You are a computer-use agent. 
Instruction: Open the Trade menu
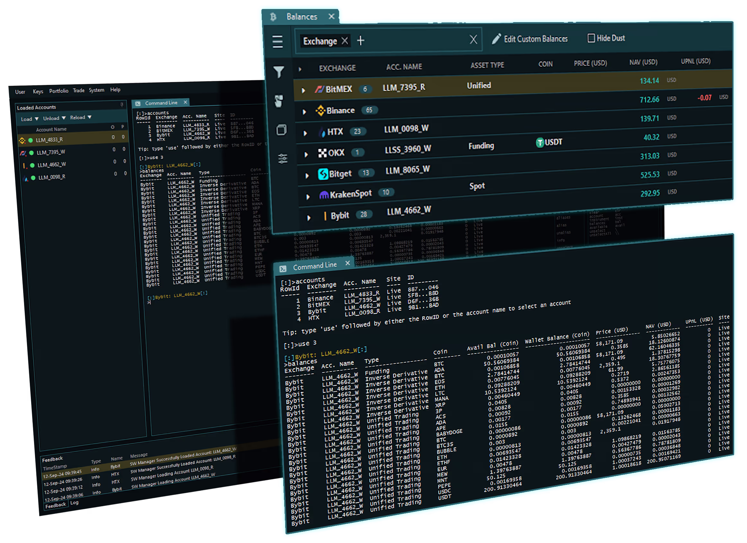pos(78,91)
